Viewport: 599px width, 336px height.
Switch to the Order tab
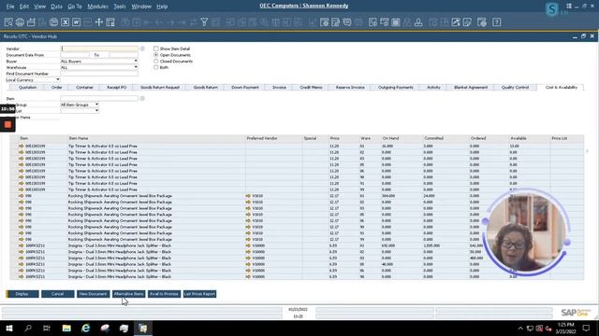(x=56, y=87)
